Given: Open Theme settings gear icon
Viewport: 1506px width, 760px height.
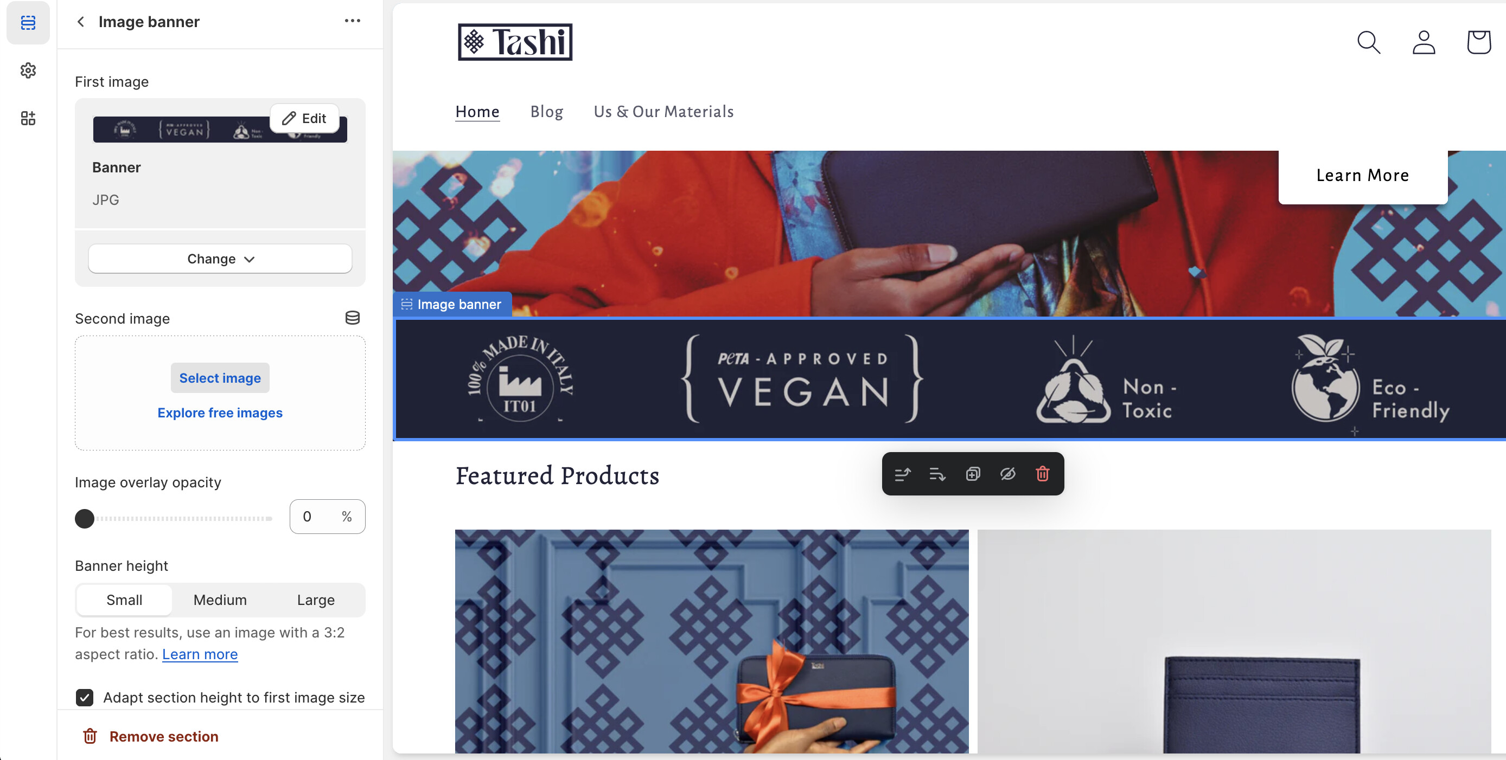Looking at the screenshot, I should tap(28, 70).
